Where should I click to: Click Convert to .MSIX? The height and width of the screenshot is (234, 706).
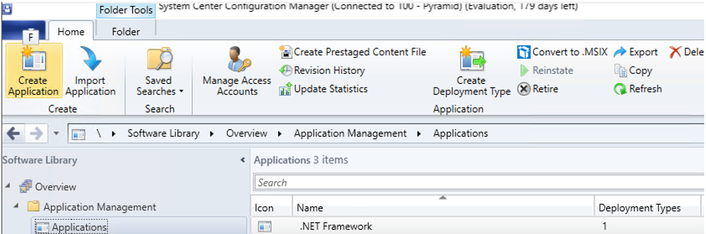(x=562, y=52)
